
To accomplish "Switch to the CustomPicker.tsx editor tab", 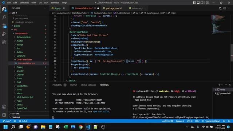I will tap(85, 8).
